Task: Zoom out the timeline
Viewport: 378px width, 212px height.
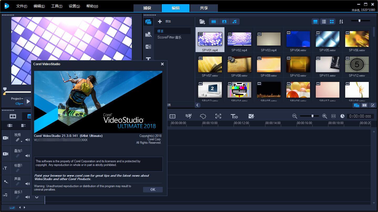Action: 295,116
